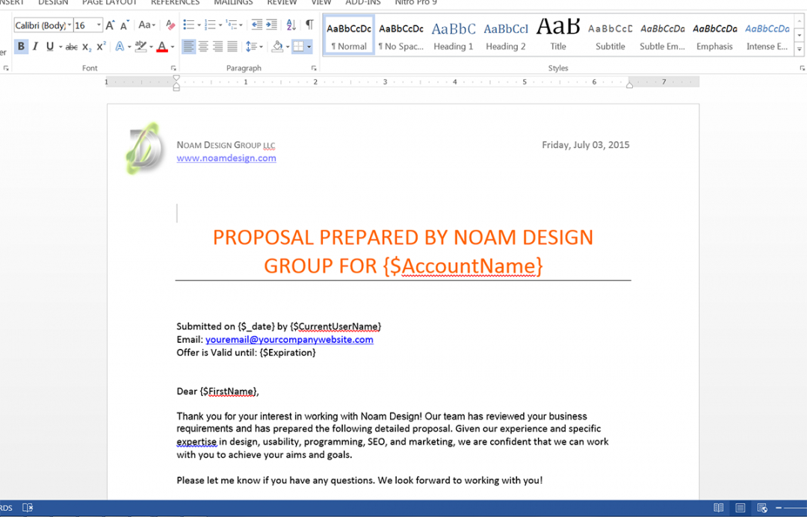The width and height of the screenshot is (807, 517).
Task: Toggle superscript formatting
Action: 102,47
